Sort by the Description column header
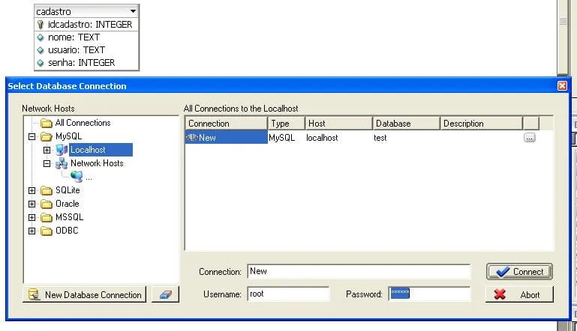The height and width of the screenshot is (331, 577). (481, 124)
